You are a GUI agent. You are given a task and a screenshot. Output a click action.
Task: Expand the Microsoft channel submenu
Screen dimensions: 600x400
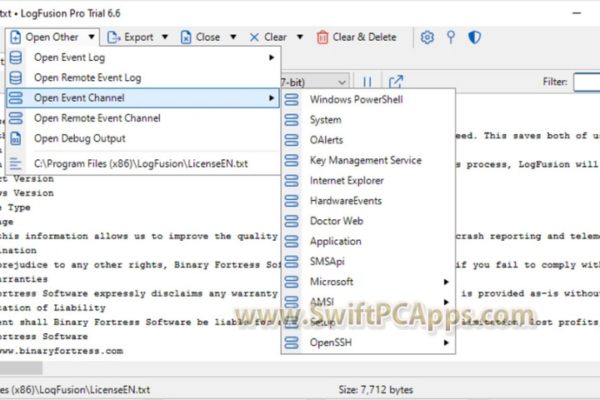click(447, 282)
